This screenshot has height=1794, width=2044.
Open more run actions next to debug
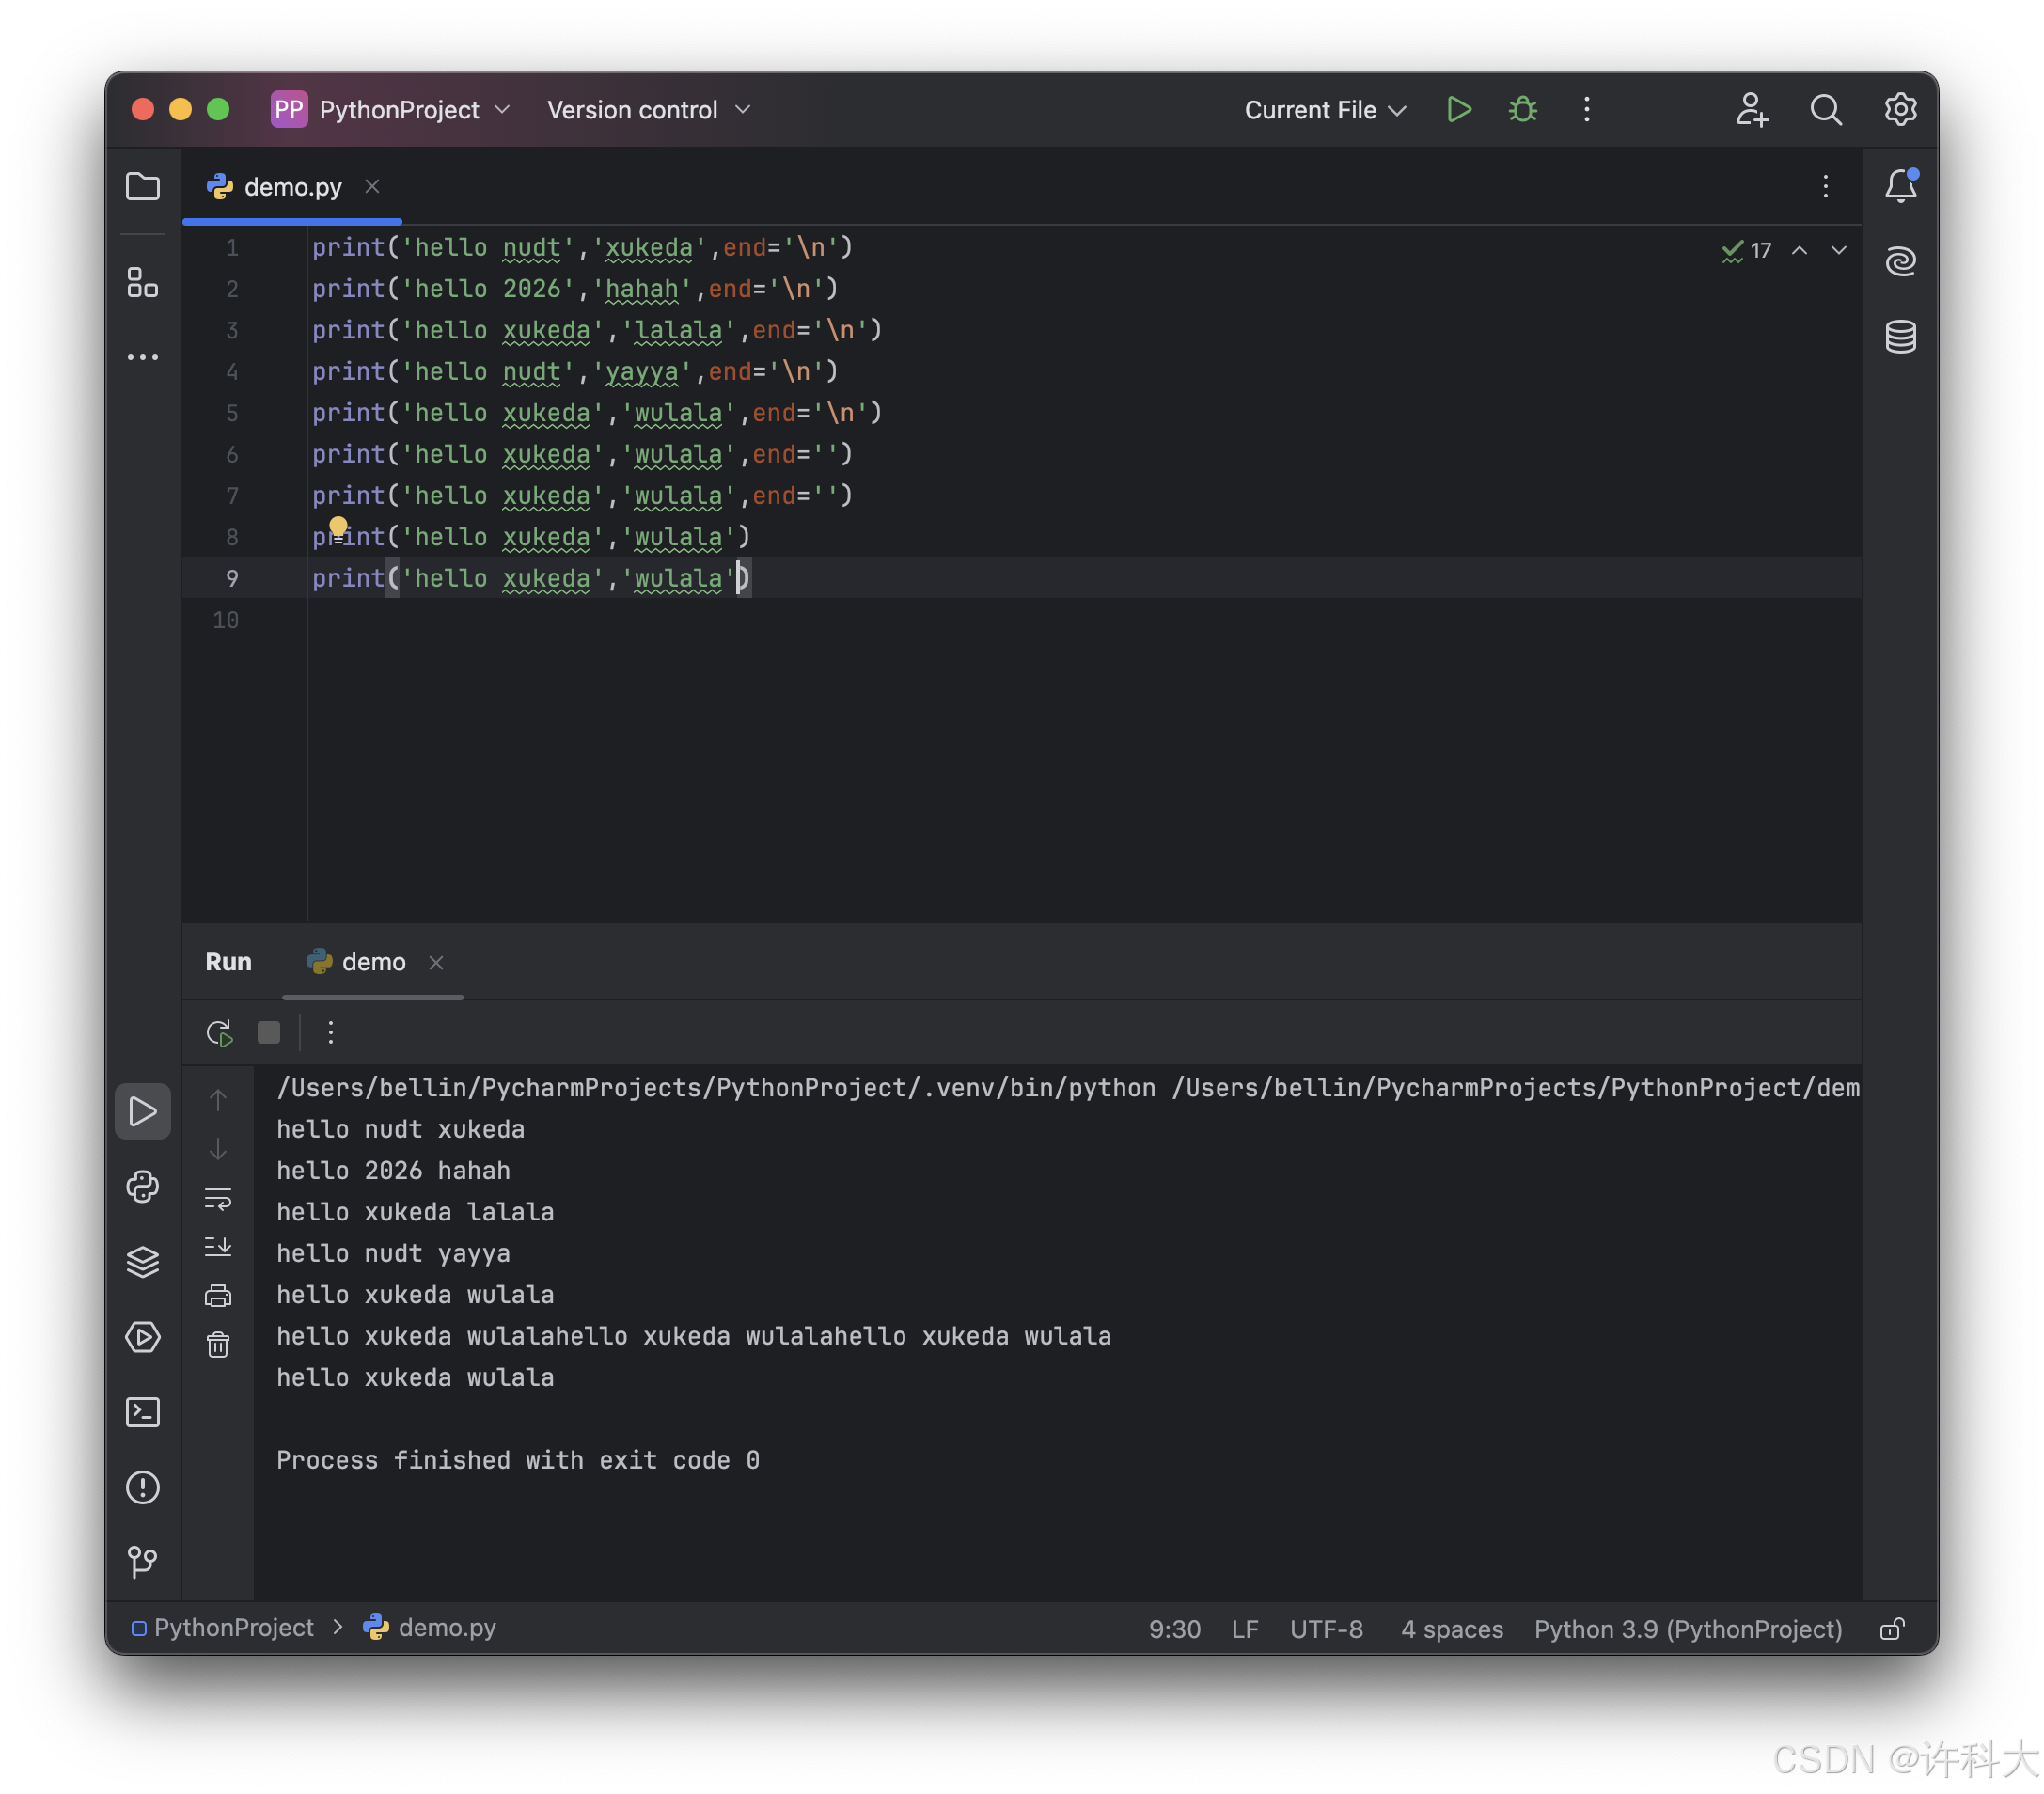pos(1586,109)
